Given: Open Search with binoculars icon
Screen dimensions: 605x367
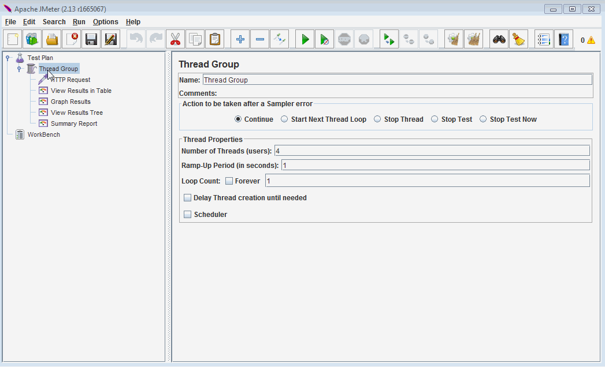Looking at the screenshot, I should [x=499, y=39].
